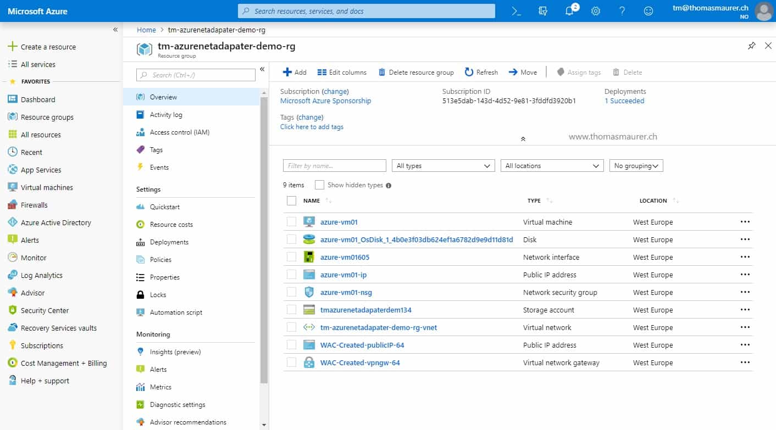This screenshot has width=776, height=430.
Task: Click the user account avatar
Action: [763, 12]
